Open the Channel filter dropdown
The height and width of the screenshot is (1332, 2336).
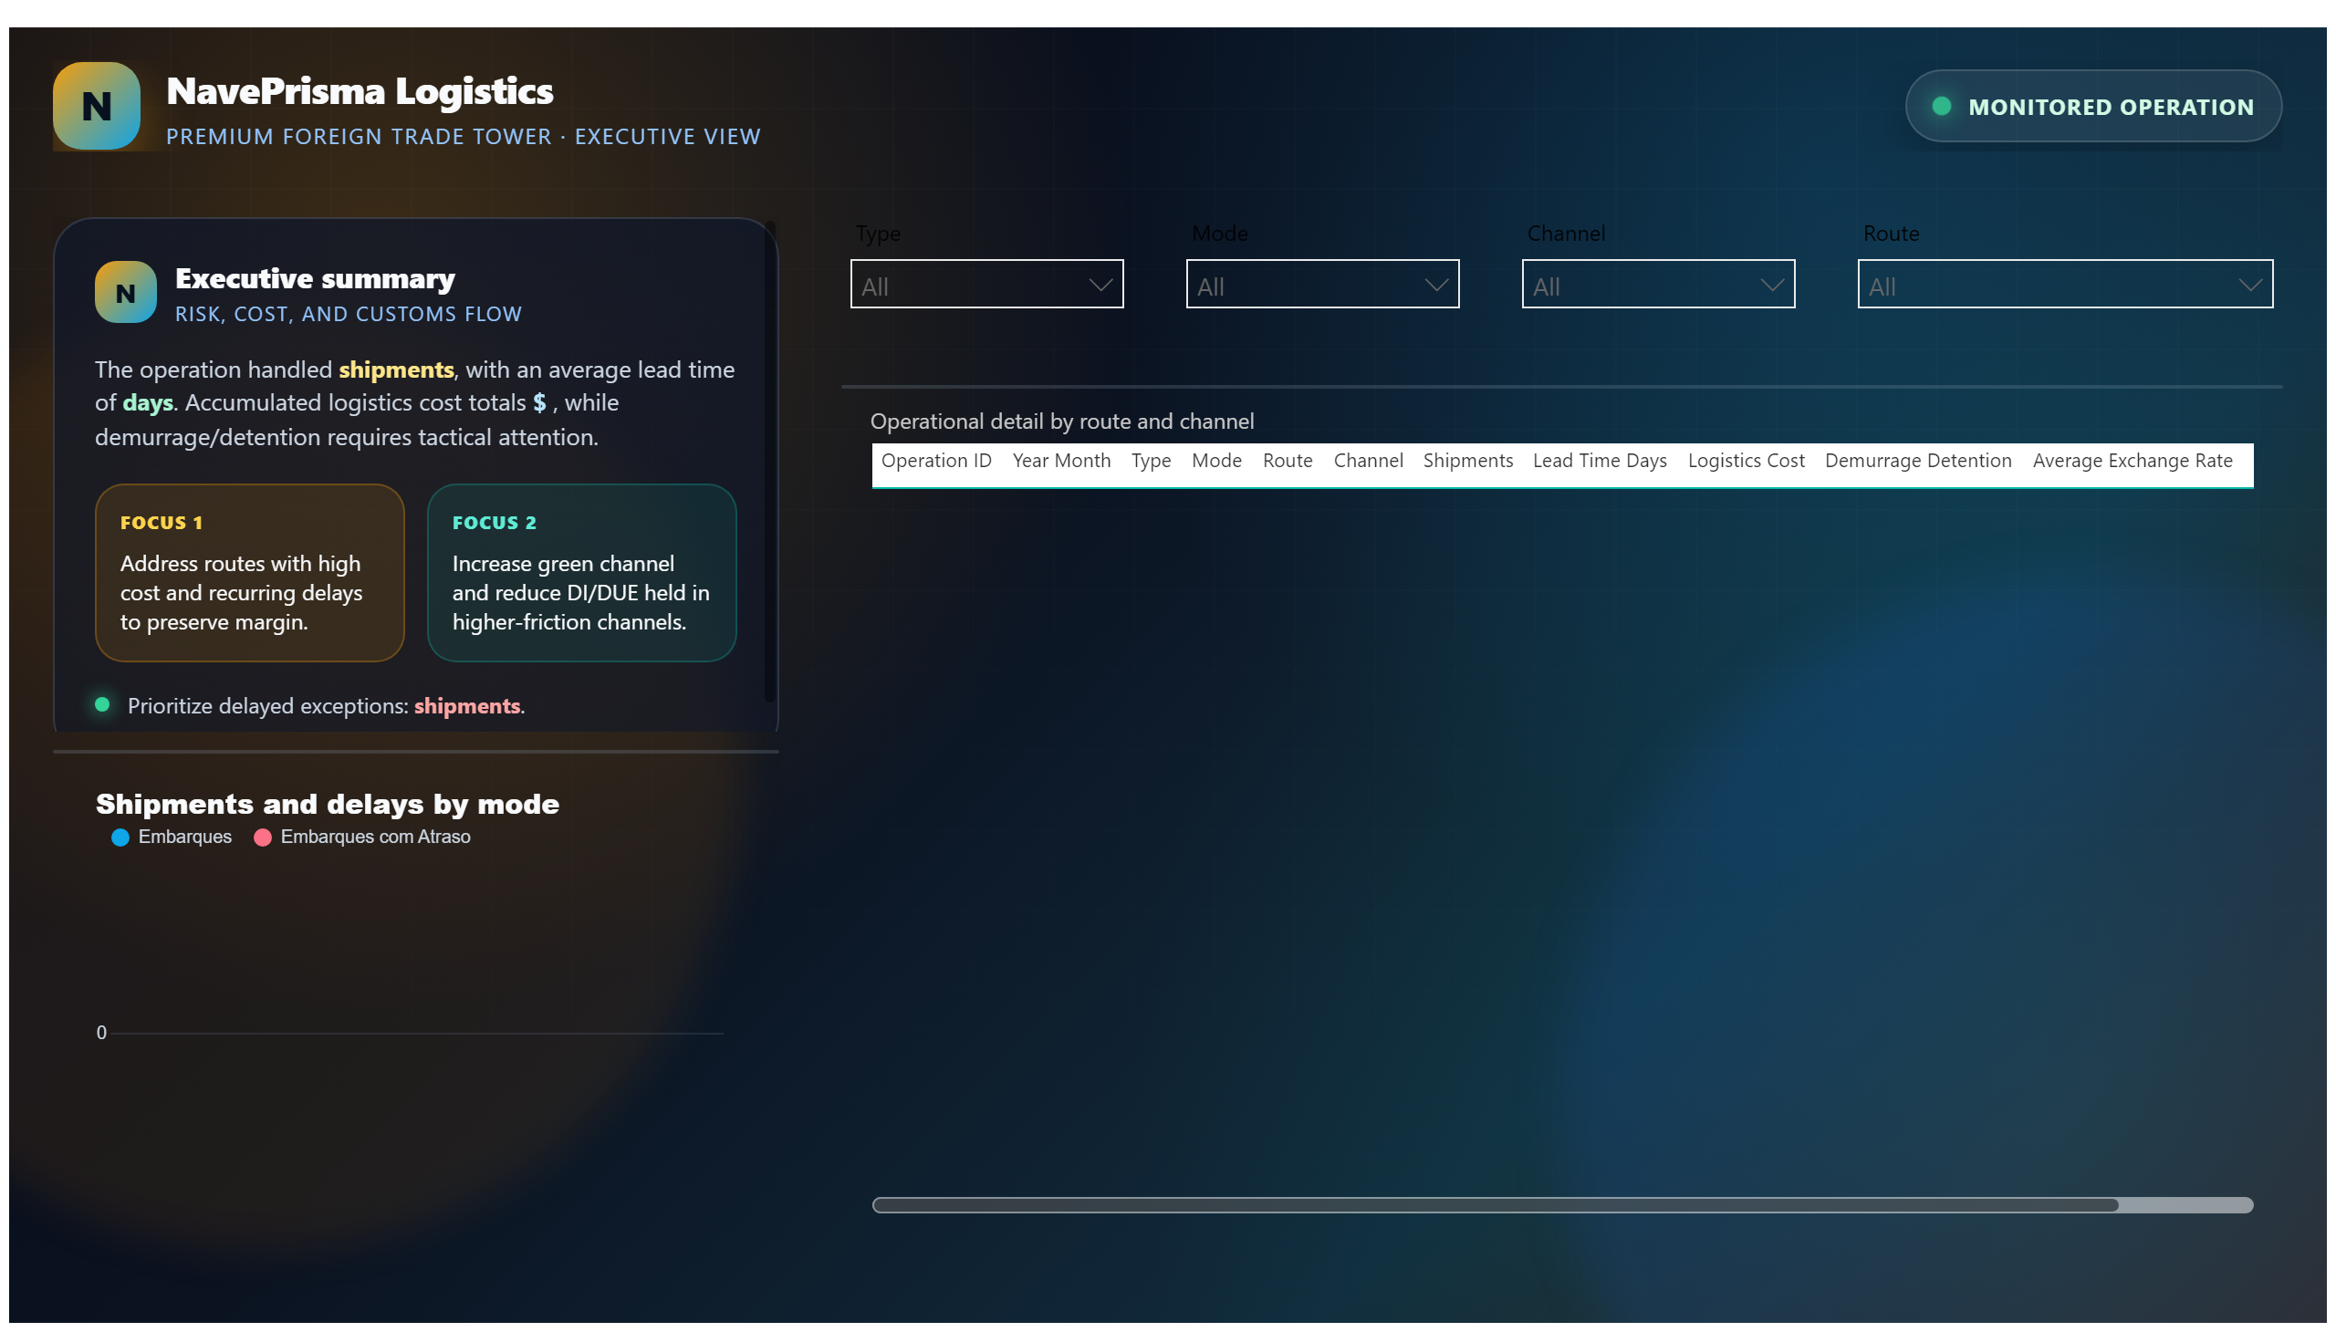pyautogui.click(x=1658, y=285)
